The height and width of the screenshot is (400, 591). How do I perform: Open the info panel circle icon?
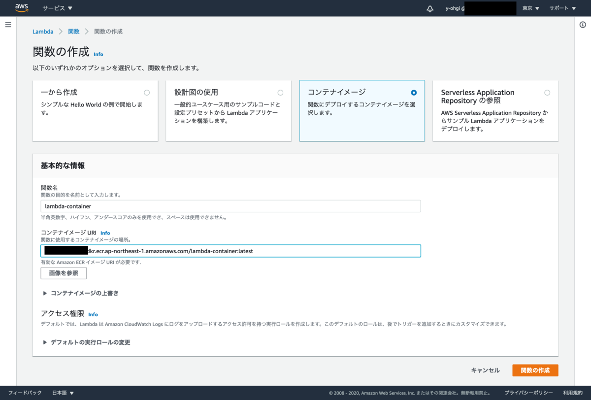583,25
